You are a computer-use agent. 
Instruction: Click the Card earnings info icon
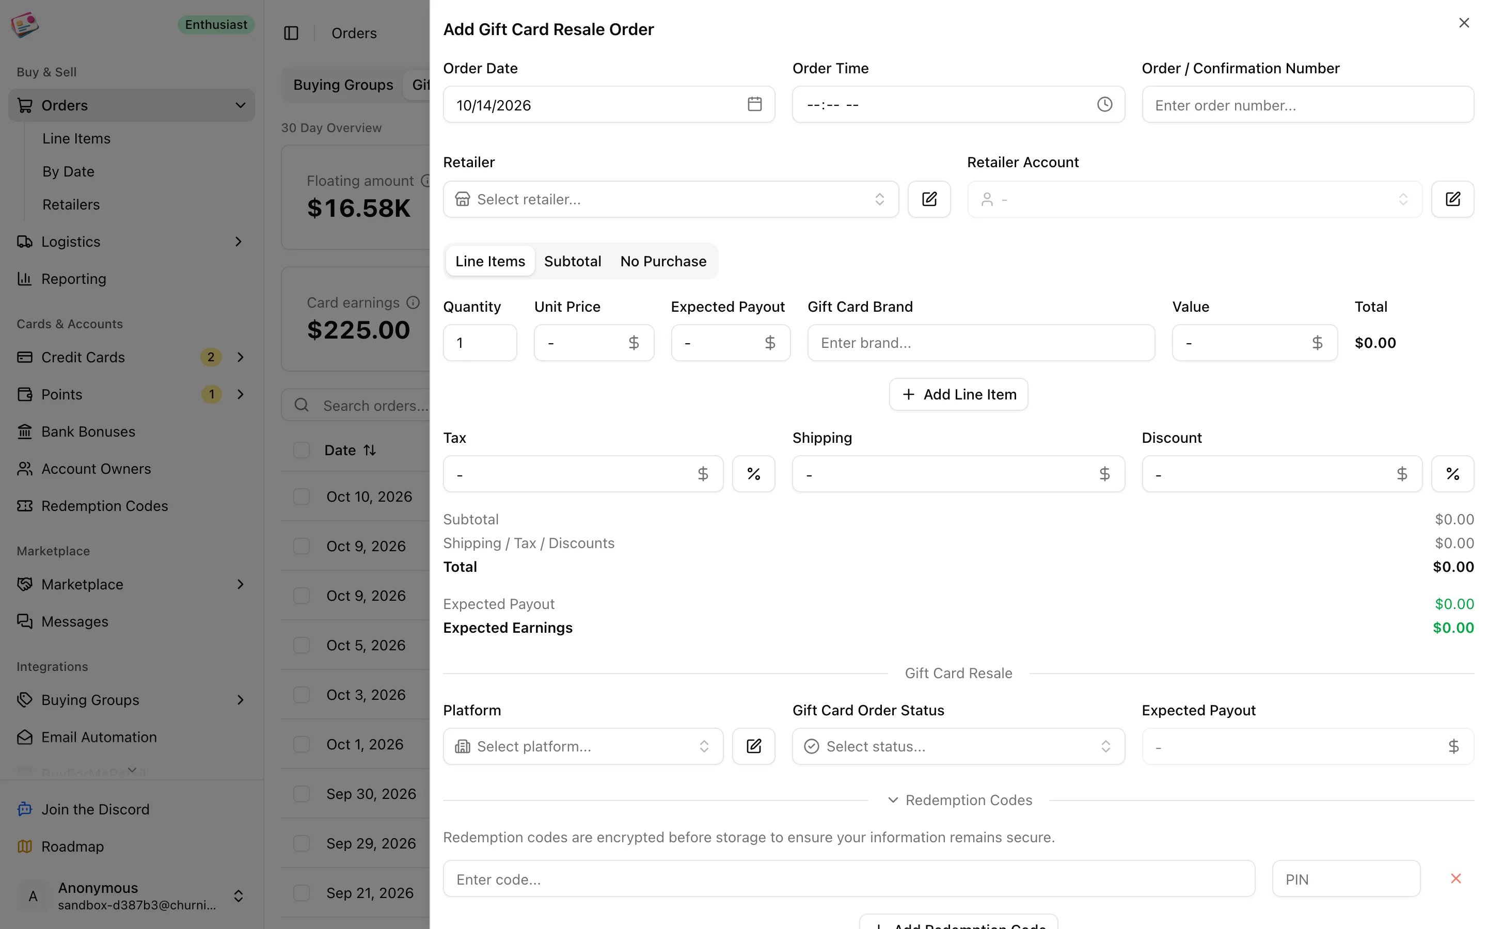click(414, 302)
